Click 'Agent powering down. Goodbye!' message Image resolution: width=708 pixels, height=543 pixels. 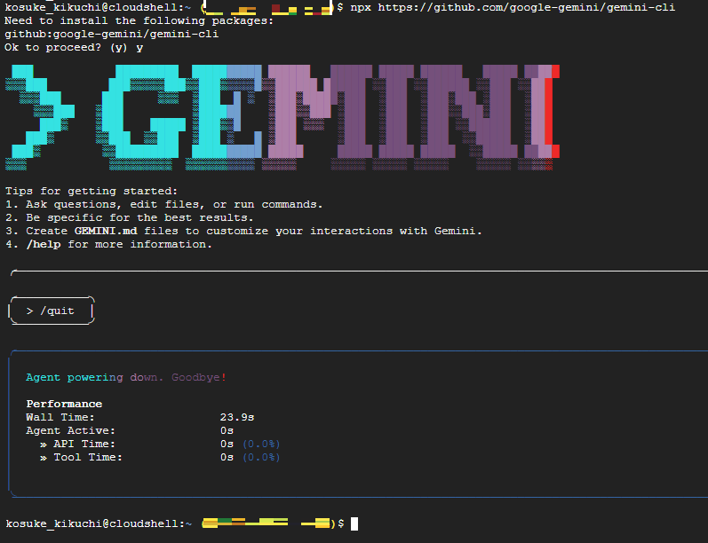[x=126, y=377]
